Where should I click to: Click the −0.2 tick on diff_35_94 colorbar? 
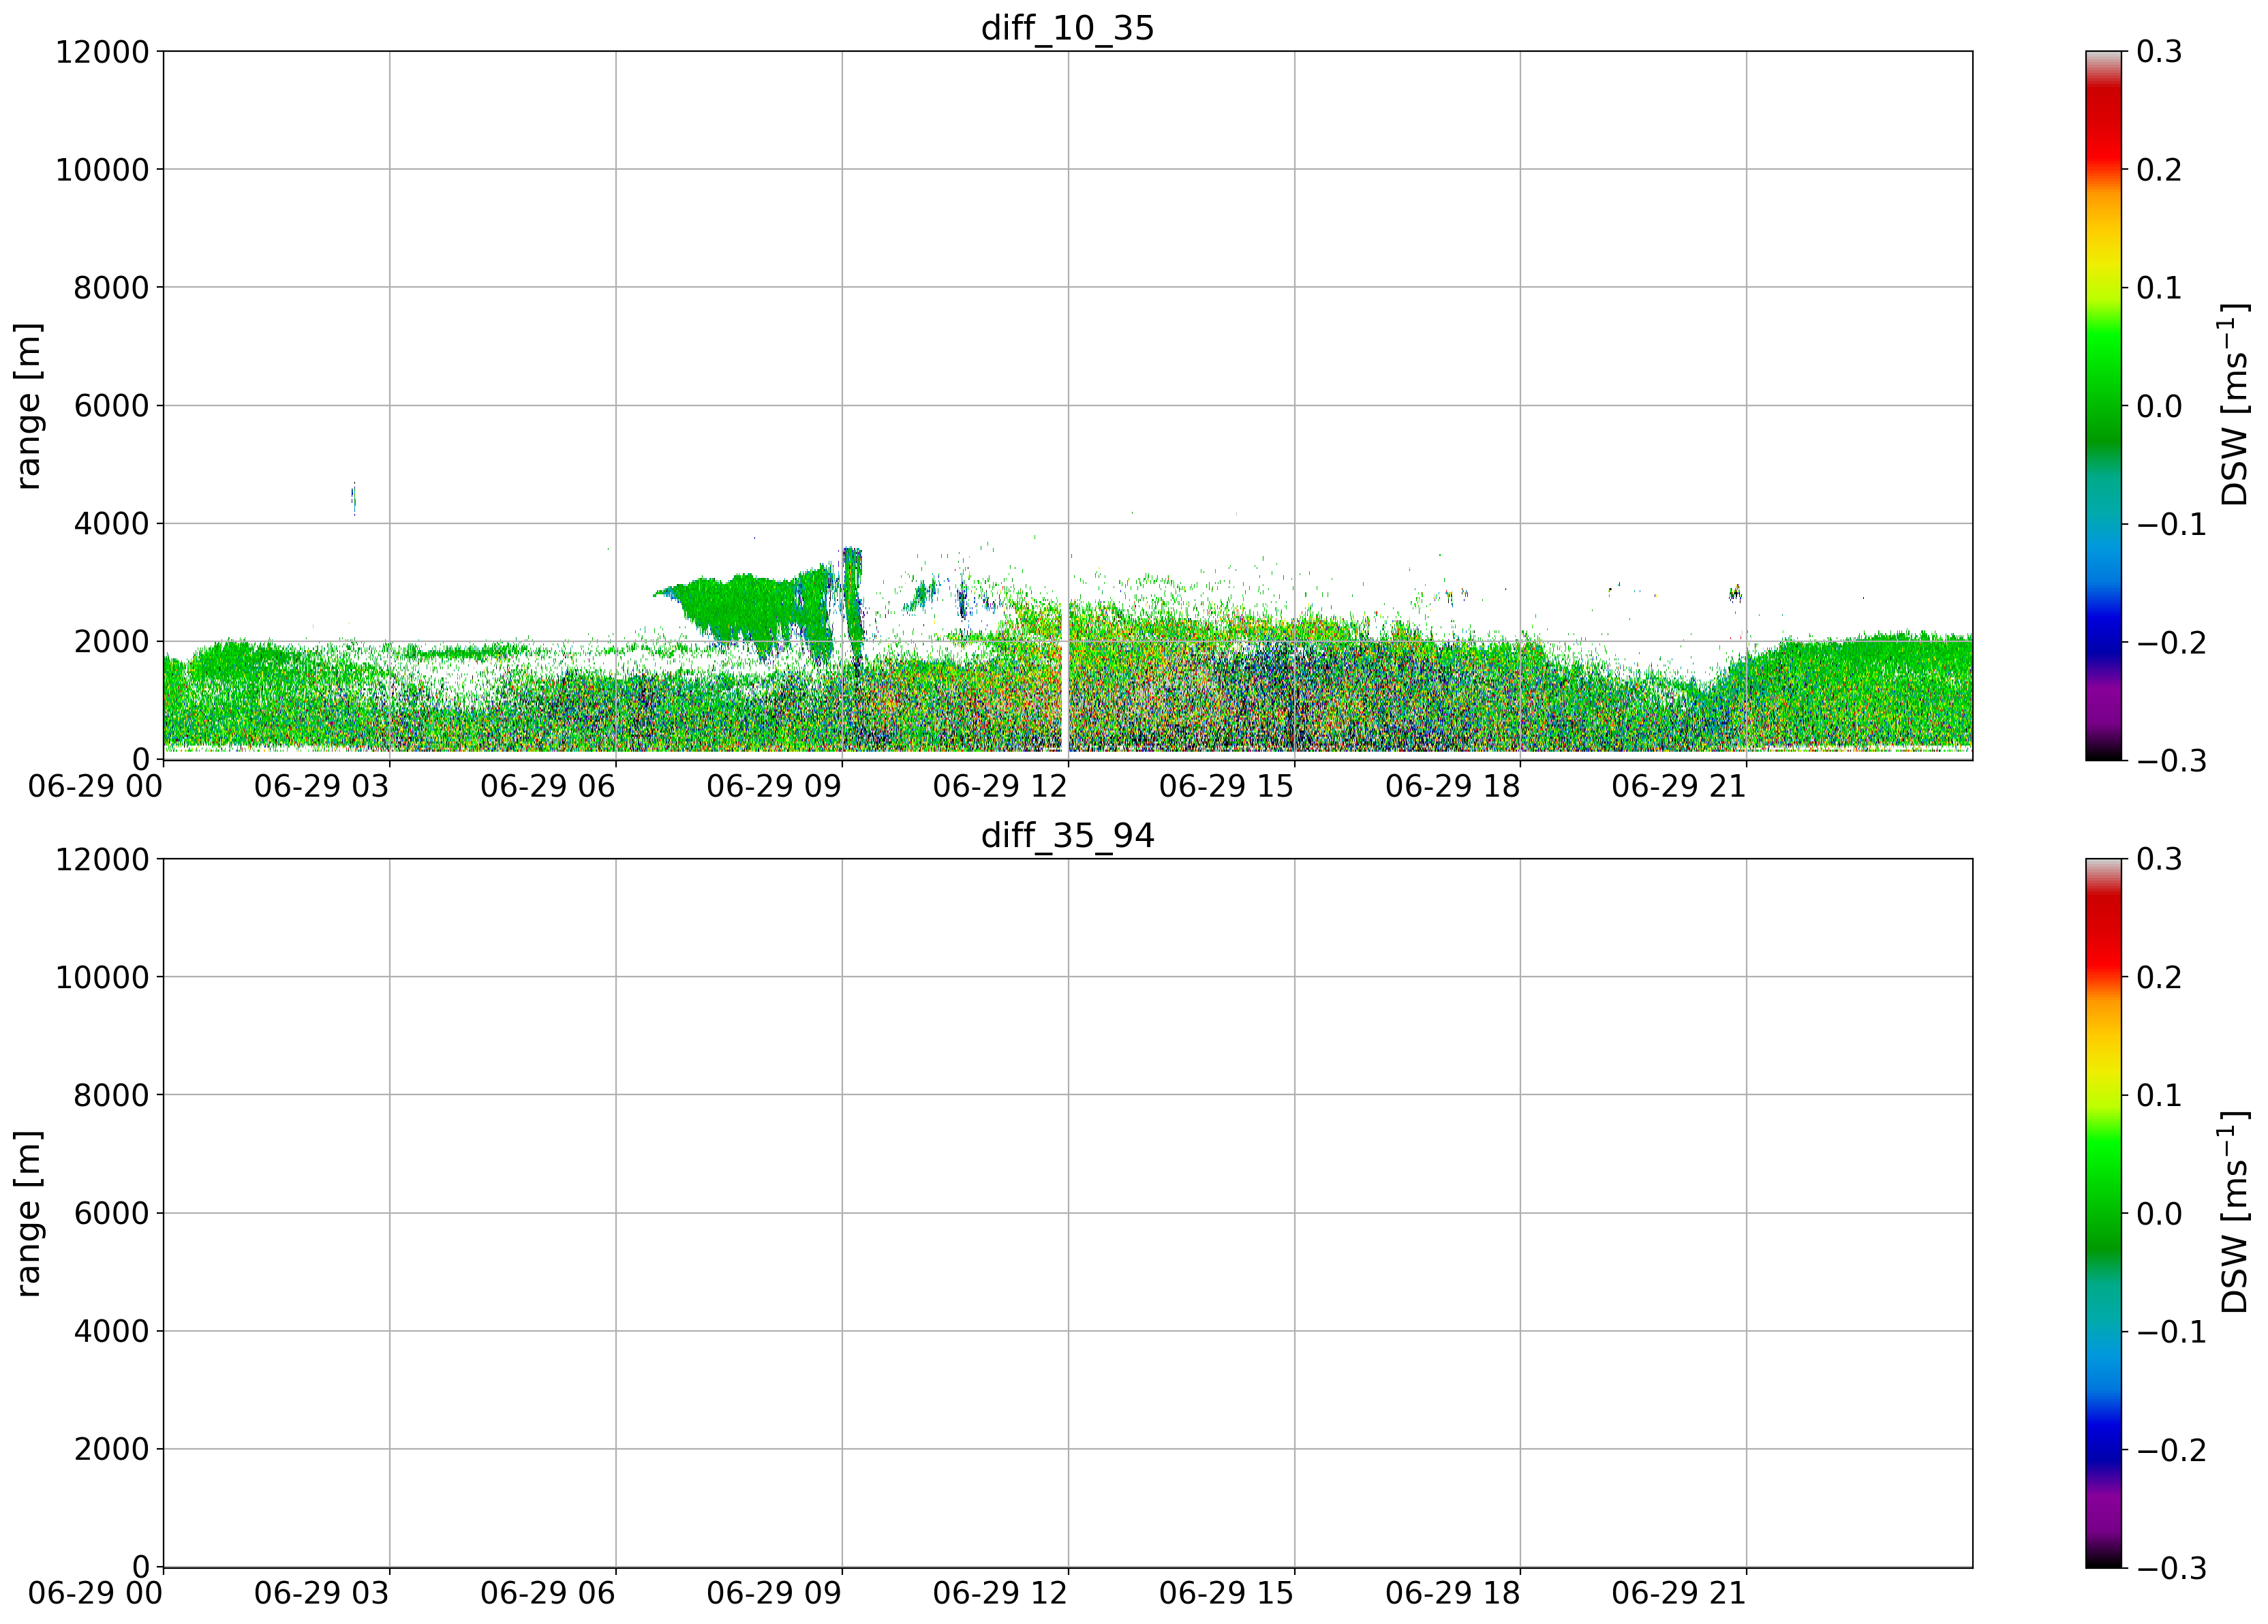pyautogui.click(x=2171, y=1450)
